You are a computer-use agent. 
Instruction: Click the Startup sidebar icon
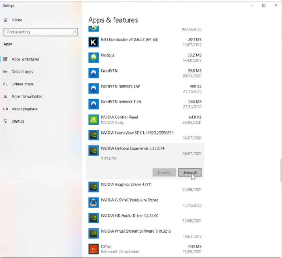(x=5, y=121)
